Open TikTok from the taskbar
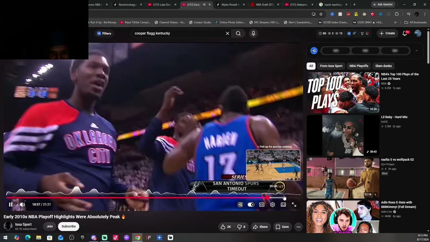This screenshot has width=430, height=242. point(116,238)
